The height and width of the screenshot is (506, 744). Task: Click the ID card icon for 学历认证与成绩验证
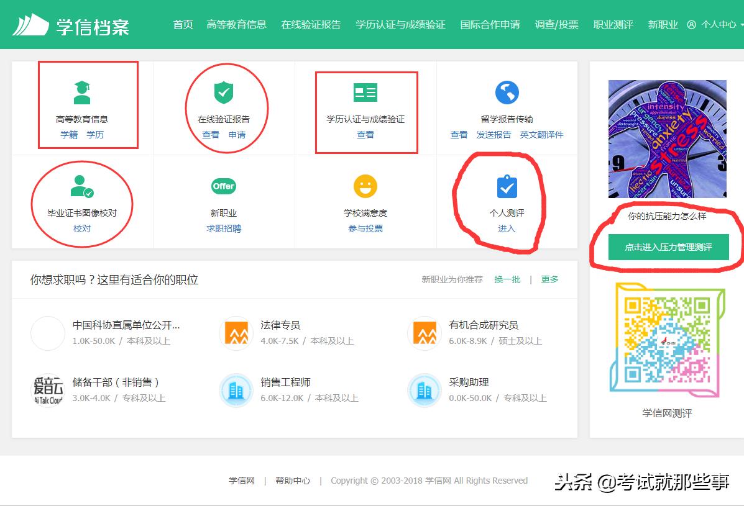[365, 92]
